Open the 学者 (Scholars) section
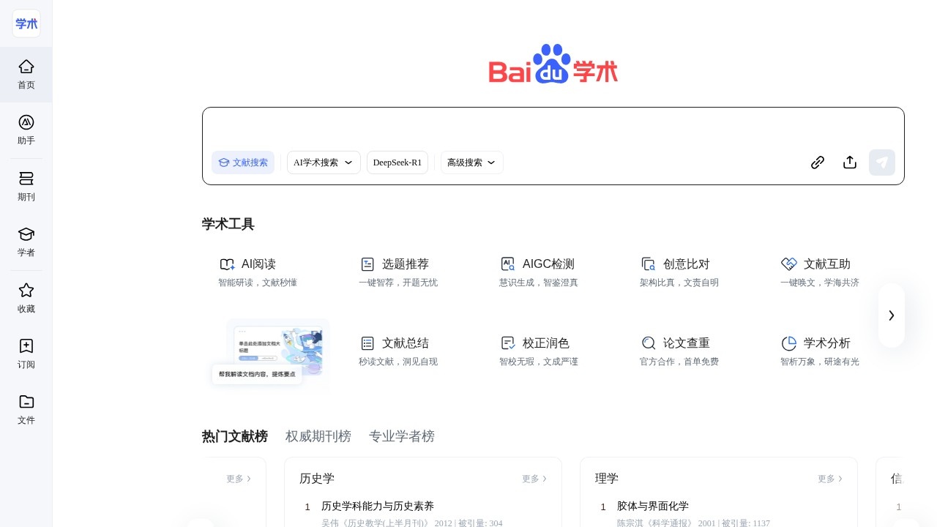 click(x=26, y=242)
